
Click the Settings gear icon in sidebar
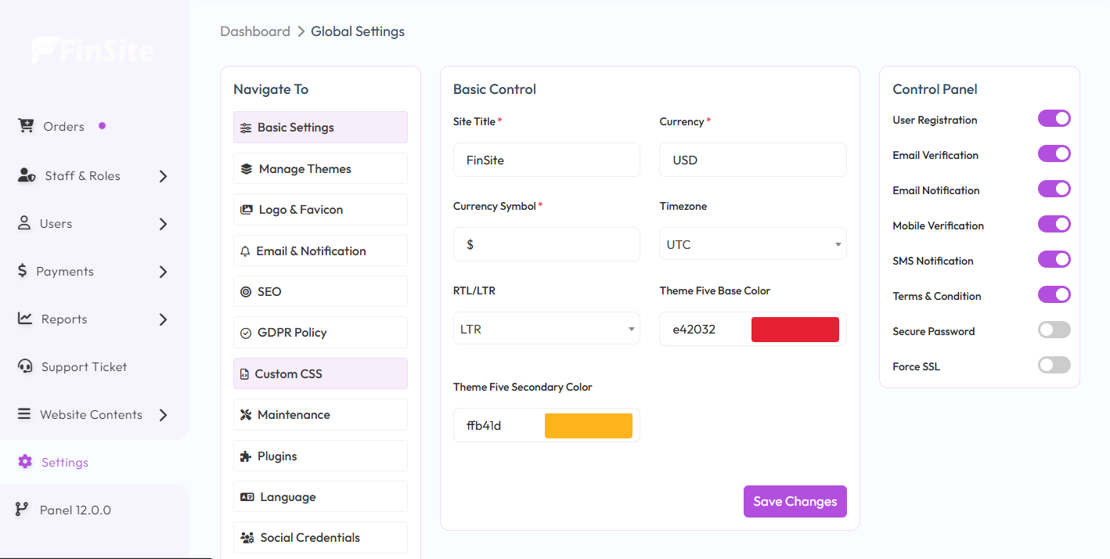[x=25, y=462]
